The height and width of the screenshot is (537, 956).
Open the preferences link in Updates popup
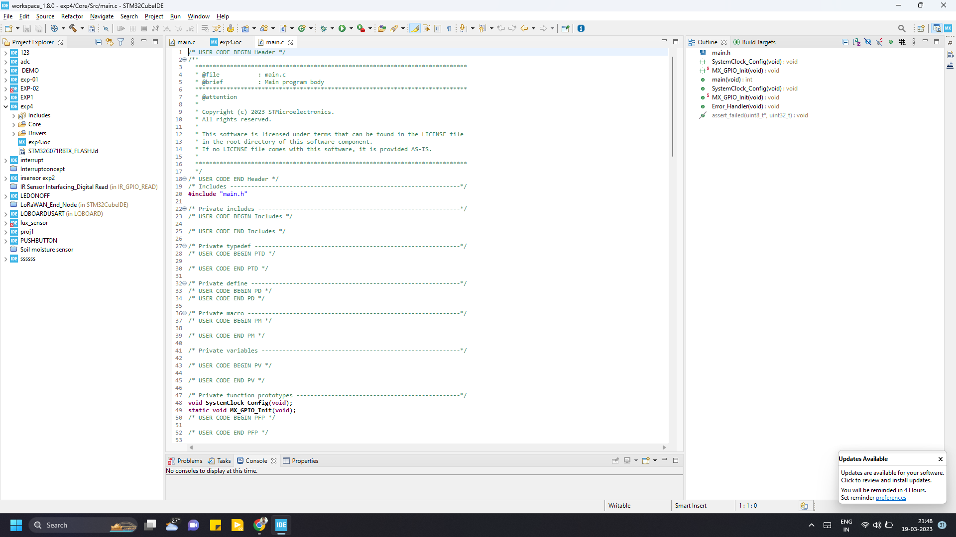(892, 498)
